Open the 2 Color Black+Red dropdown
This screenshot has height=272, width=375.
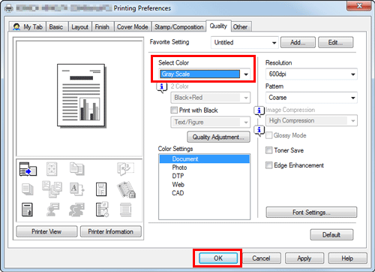click(x=210, y=98)
